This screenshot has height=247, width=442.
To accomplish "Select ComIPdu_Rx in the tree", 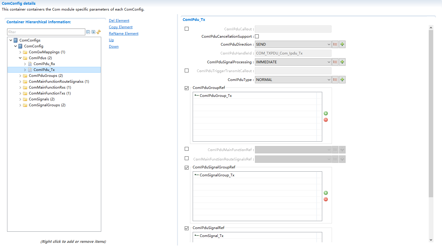I will click(44, 64).
